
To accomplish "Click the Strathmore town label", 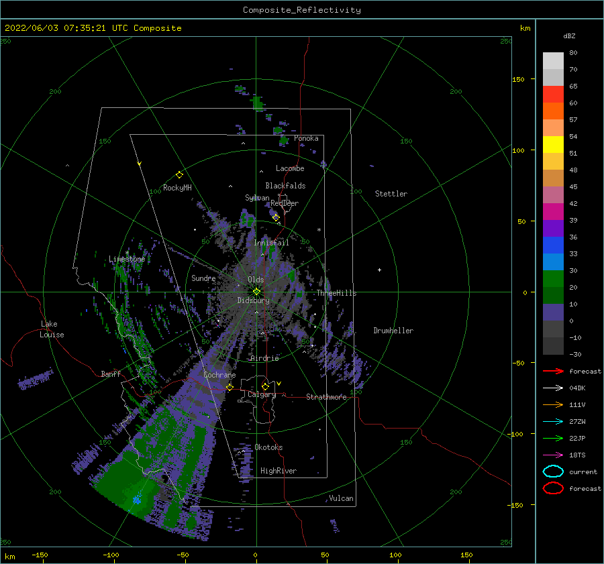I will click(x=326, y=397).
